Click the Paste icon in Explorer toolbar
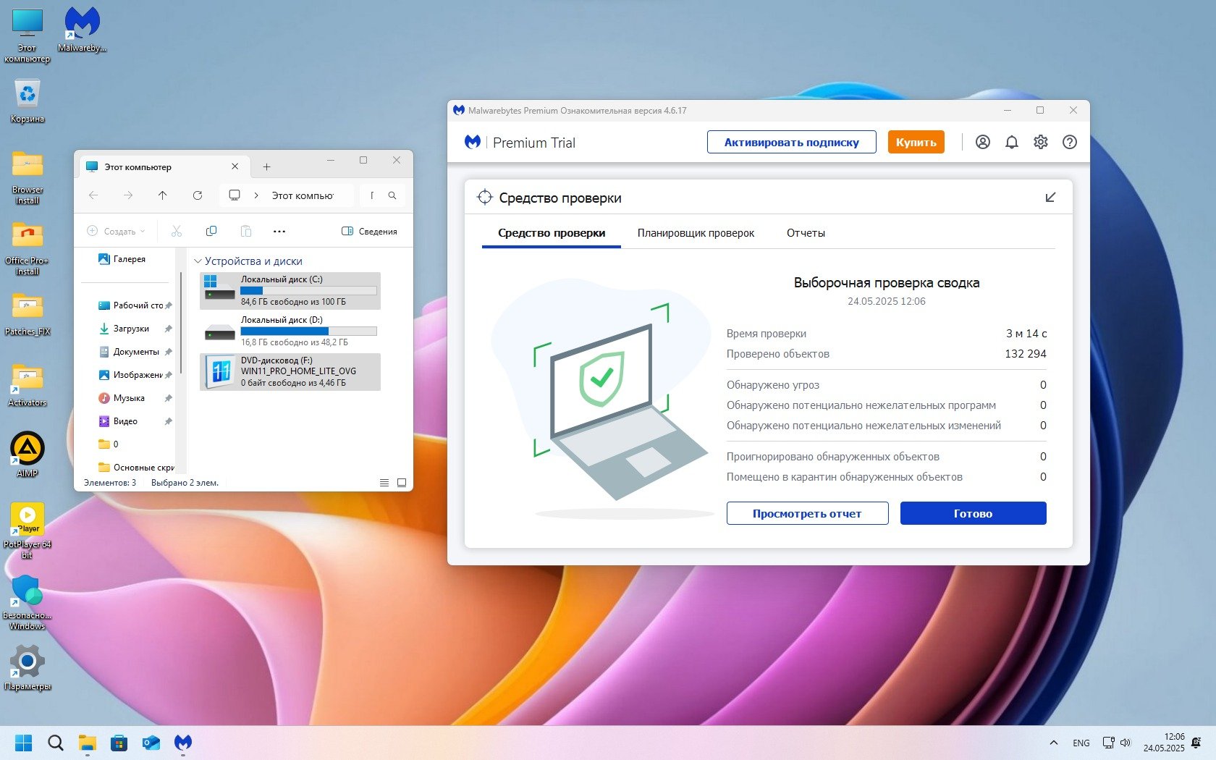This screenshot has height=760, width=1216. (246, 231)
